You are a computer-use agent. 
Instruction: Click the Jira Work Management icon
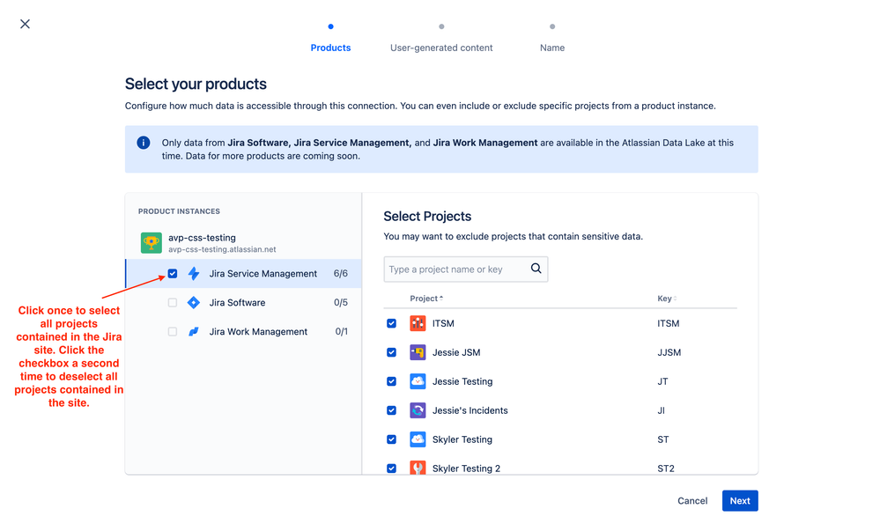pos(194,331)
